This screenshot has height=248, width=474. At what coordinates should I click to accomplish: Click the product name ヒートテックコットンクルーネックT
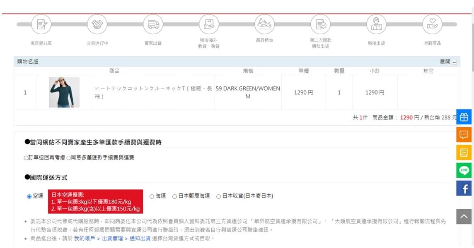coord(153,92)
